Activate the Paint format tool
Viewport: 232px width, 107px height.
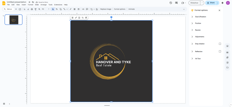click(x=35, y=9)
